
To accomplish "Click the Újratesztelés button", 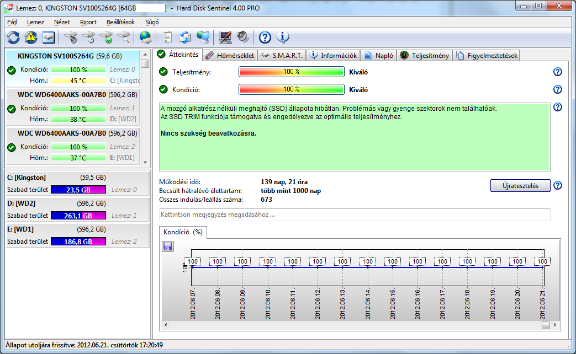I will [x=520, y=186].
